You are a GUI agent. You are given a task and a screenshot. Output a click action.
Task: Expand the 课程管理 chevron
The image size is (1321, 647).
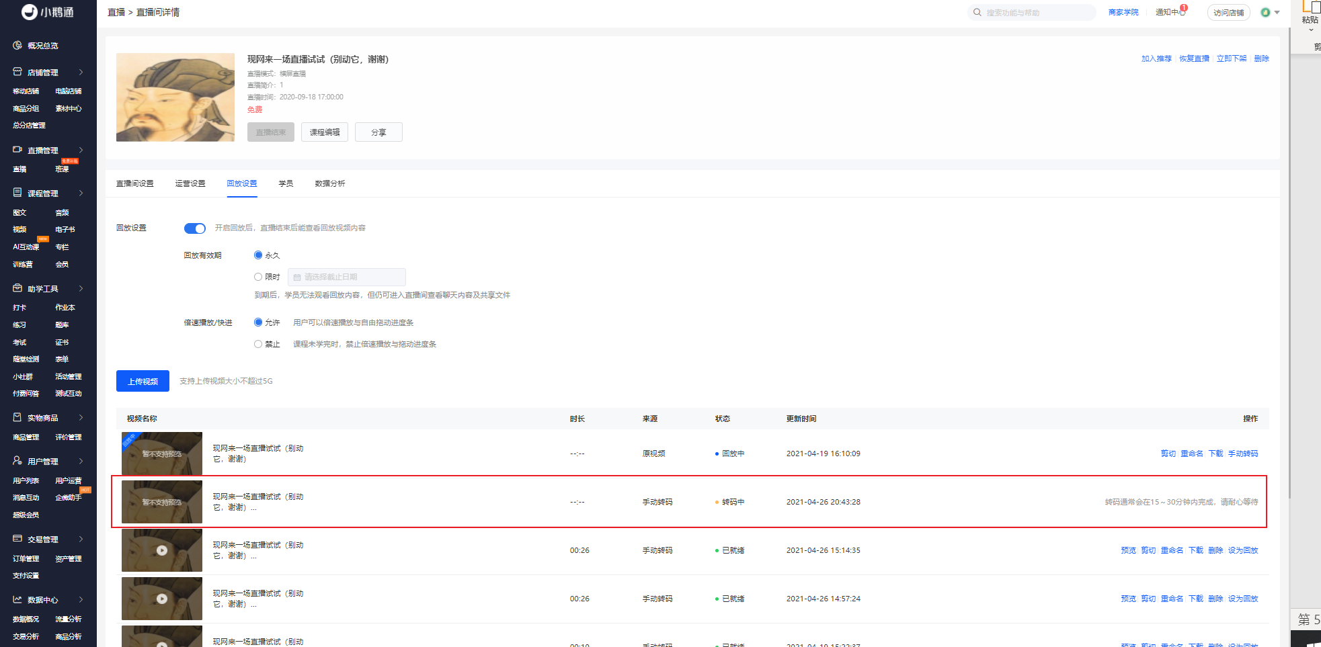tap(81, 193)
